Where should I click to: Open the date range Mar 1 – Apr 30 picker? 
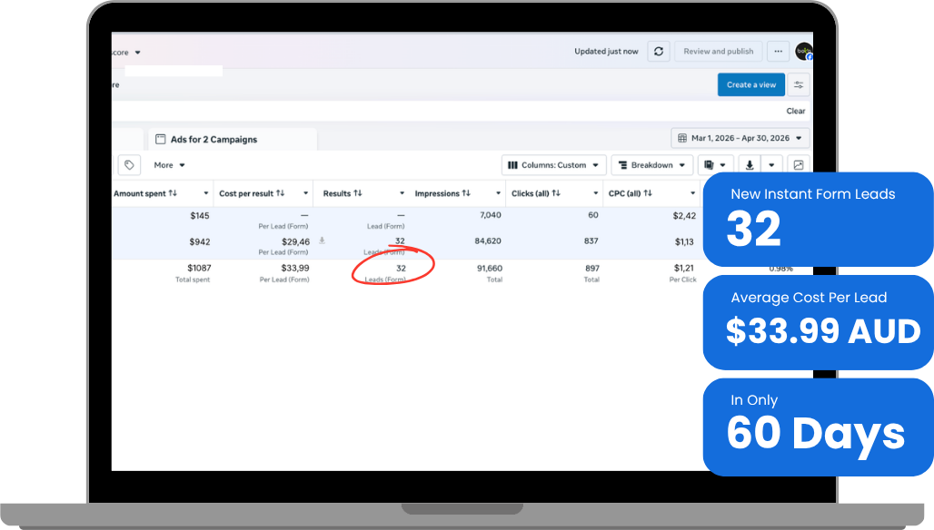pos(740,138)
